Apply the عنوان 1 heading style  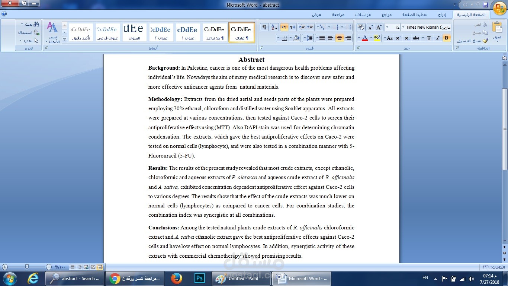(188, 32)
